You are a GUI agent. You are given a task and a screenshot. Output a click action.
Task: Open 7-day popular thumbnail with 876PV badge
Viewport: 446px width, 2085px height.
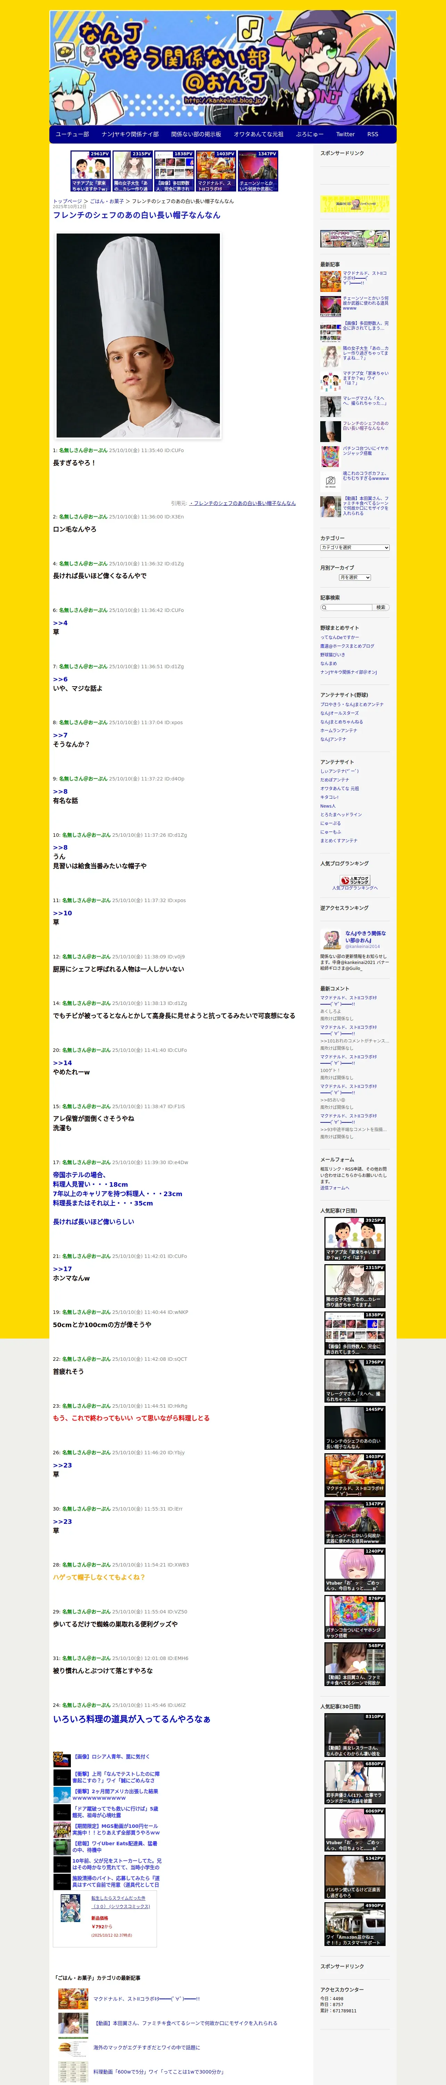pyautogui.click(x=355, y=1617)
